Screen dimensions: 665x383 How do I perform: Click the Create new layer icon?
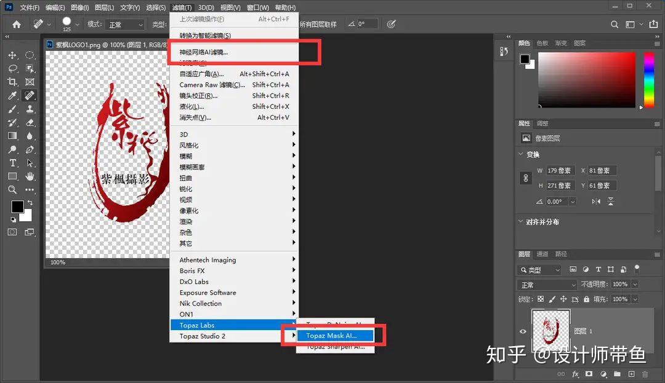pyautogui.click(x=632, y=374)
